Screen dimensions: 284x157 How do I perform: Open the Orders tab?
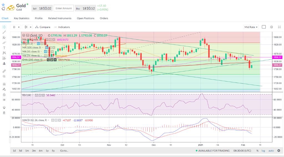click(104, 18)
